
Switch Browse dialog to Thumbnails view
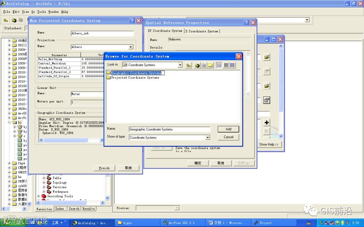click(x=232, y=65)
